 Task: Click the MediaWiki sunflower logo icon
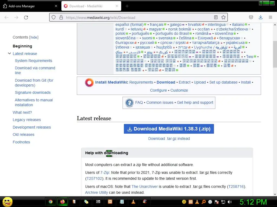click(x=89, y=82)
